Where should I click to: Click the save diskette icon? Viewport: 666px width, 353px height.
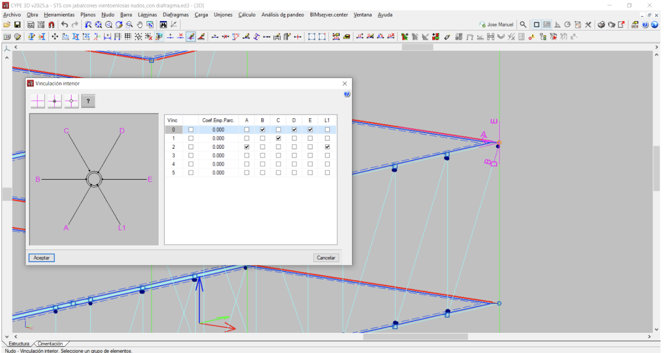(x=17, y=25)
